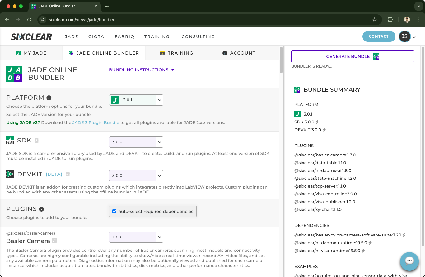Click lightning icon beside ni-visa-runtime:19.5.0

[x=363, y=251]
